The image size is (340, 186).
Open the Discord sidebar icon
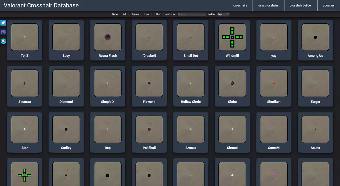[x=3, y=32]
